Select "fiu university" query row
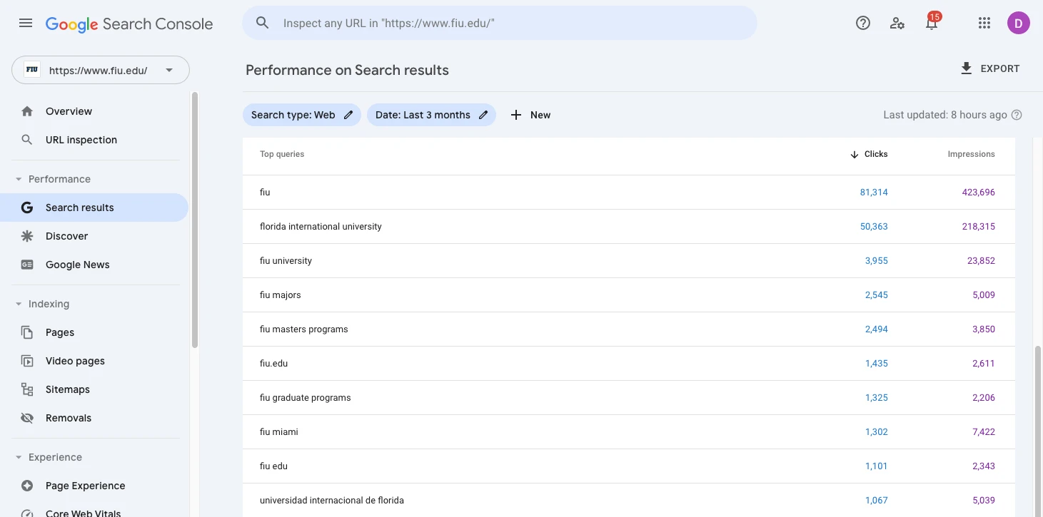1043x517 pixels. pyautogui.click(x=628, y=261)
